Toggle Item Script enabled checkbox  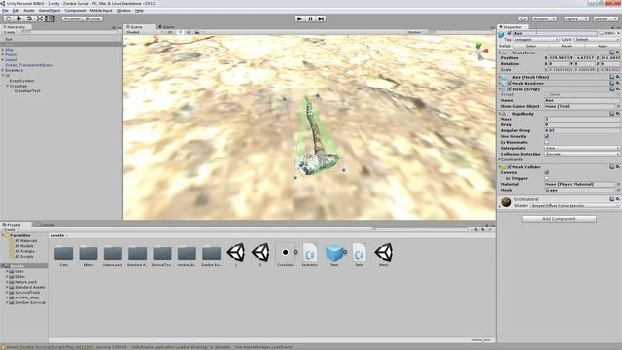[x=510, y=89]
